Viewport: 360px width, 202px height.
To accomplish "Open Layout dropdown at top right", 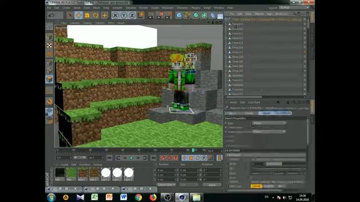I will point(294,7).
